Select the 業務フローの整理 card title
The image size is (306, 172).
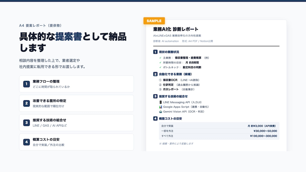pyautogui.click(x=46, y=81)
